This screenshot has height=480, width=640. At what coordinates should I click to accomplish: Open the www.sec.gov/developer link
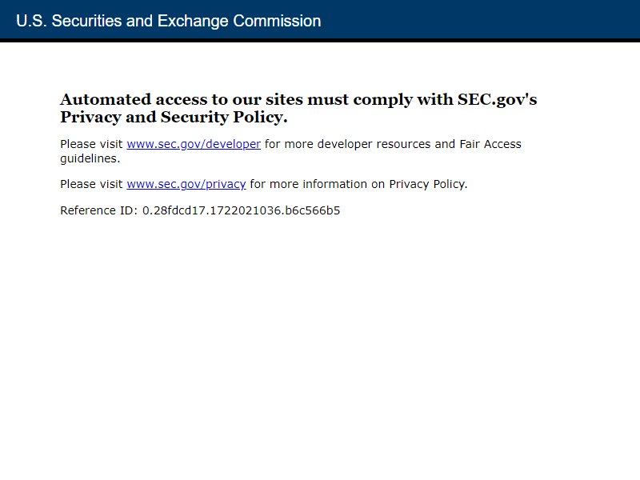(x=194, y=144)
